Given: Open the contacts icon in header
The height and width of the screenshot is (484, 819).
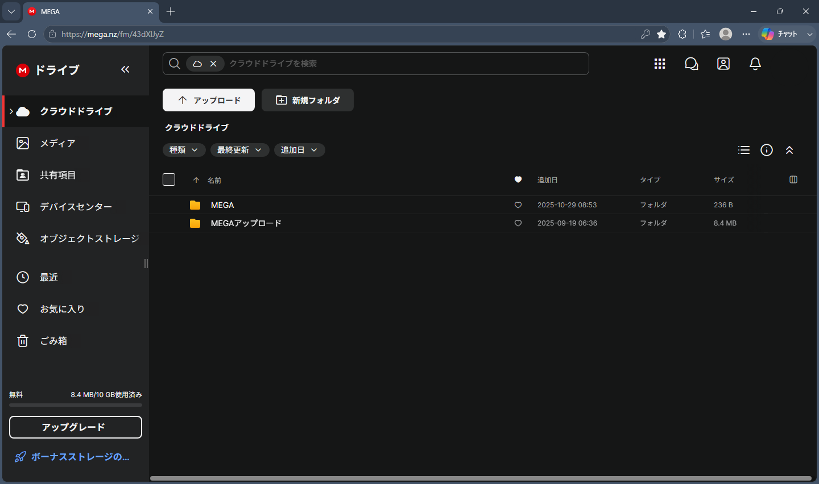Looking at the screenshot, I should 723,64.
